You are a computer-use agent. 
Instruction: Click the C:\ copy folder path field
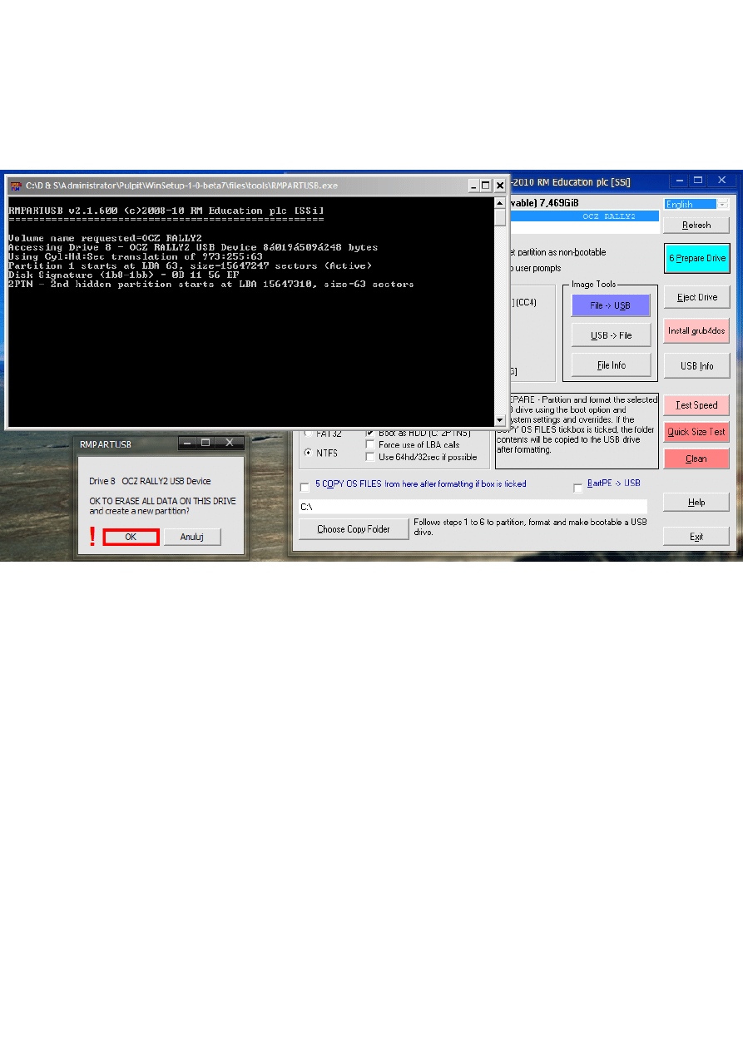pos(473,507)
